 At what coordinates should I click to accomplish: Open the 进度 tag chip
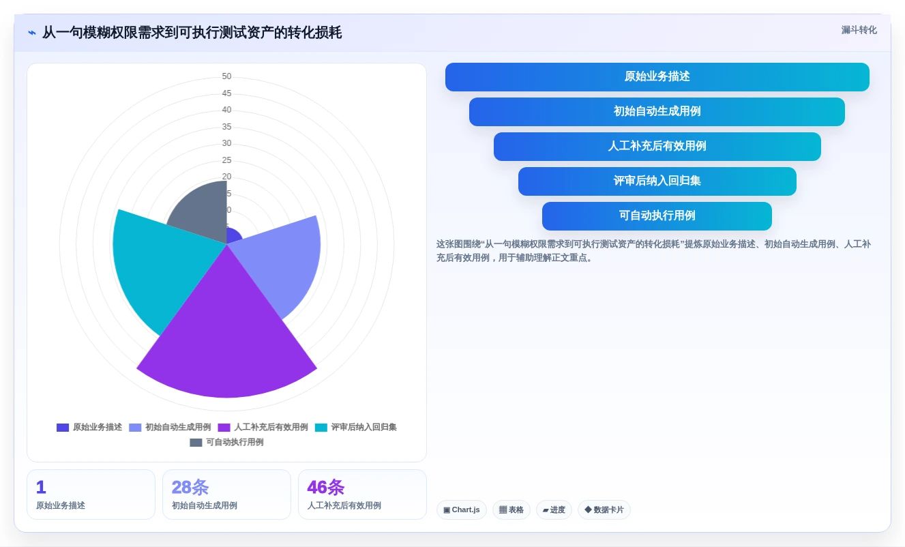[x=554, y=510]
